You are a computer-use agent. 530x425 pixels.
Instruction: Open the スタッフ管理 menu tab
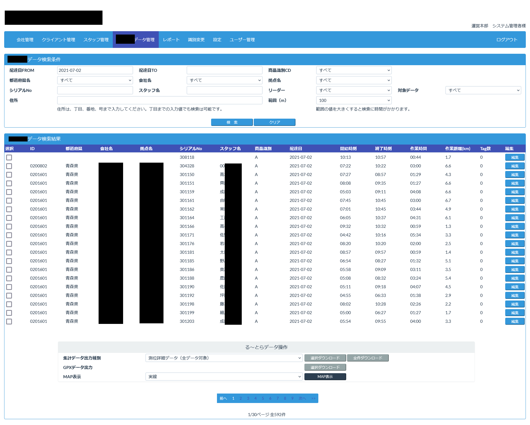[x=96, y=40]
